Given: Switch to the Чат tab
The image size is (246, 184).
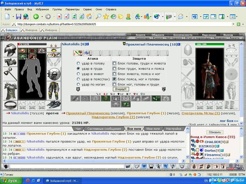Looking at the screenshot, I should click(x=78, y=129).
